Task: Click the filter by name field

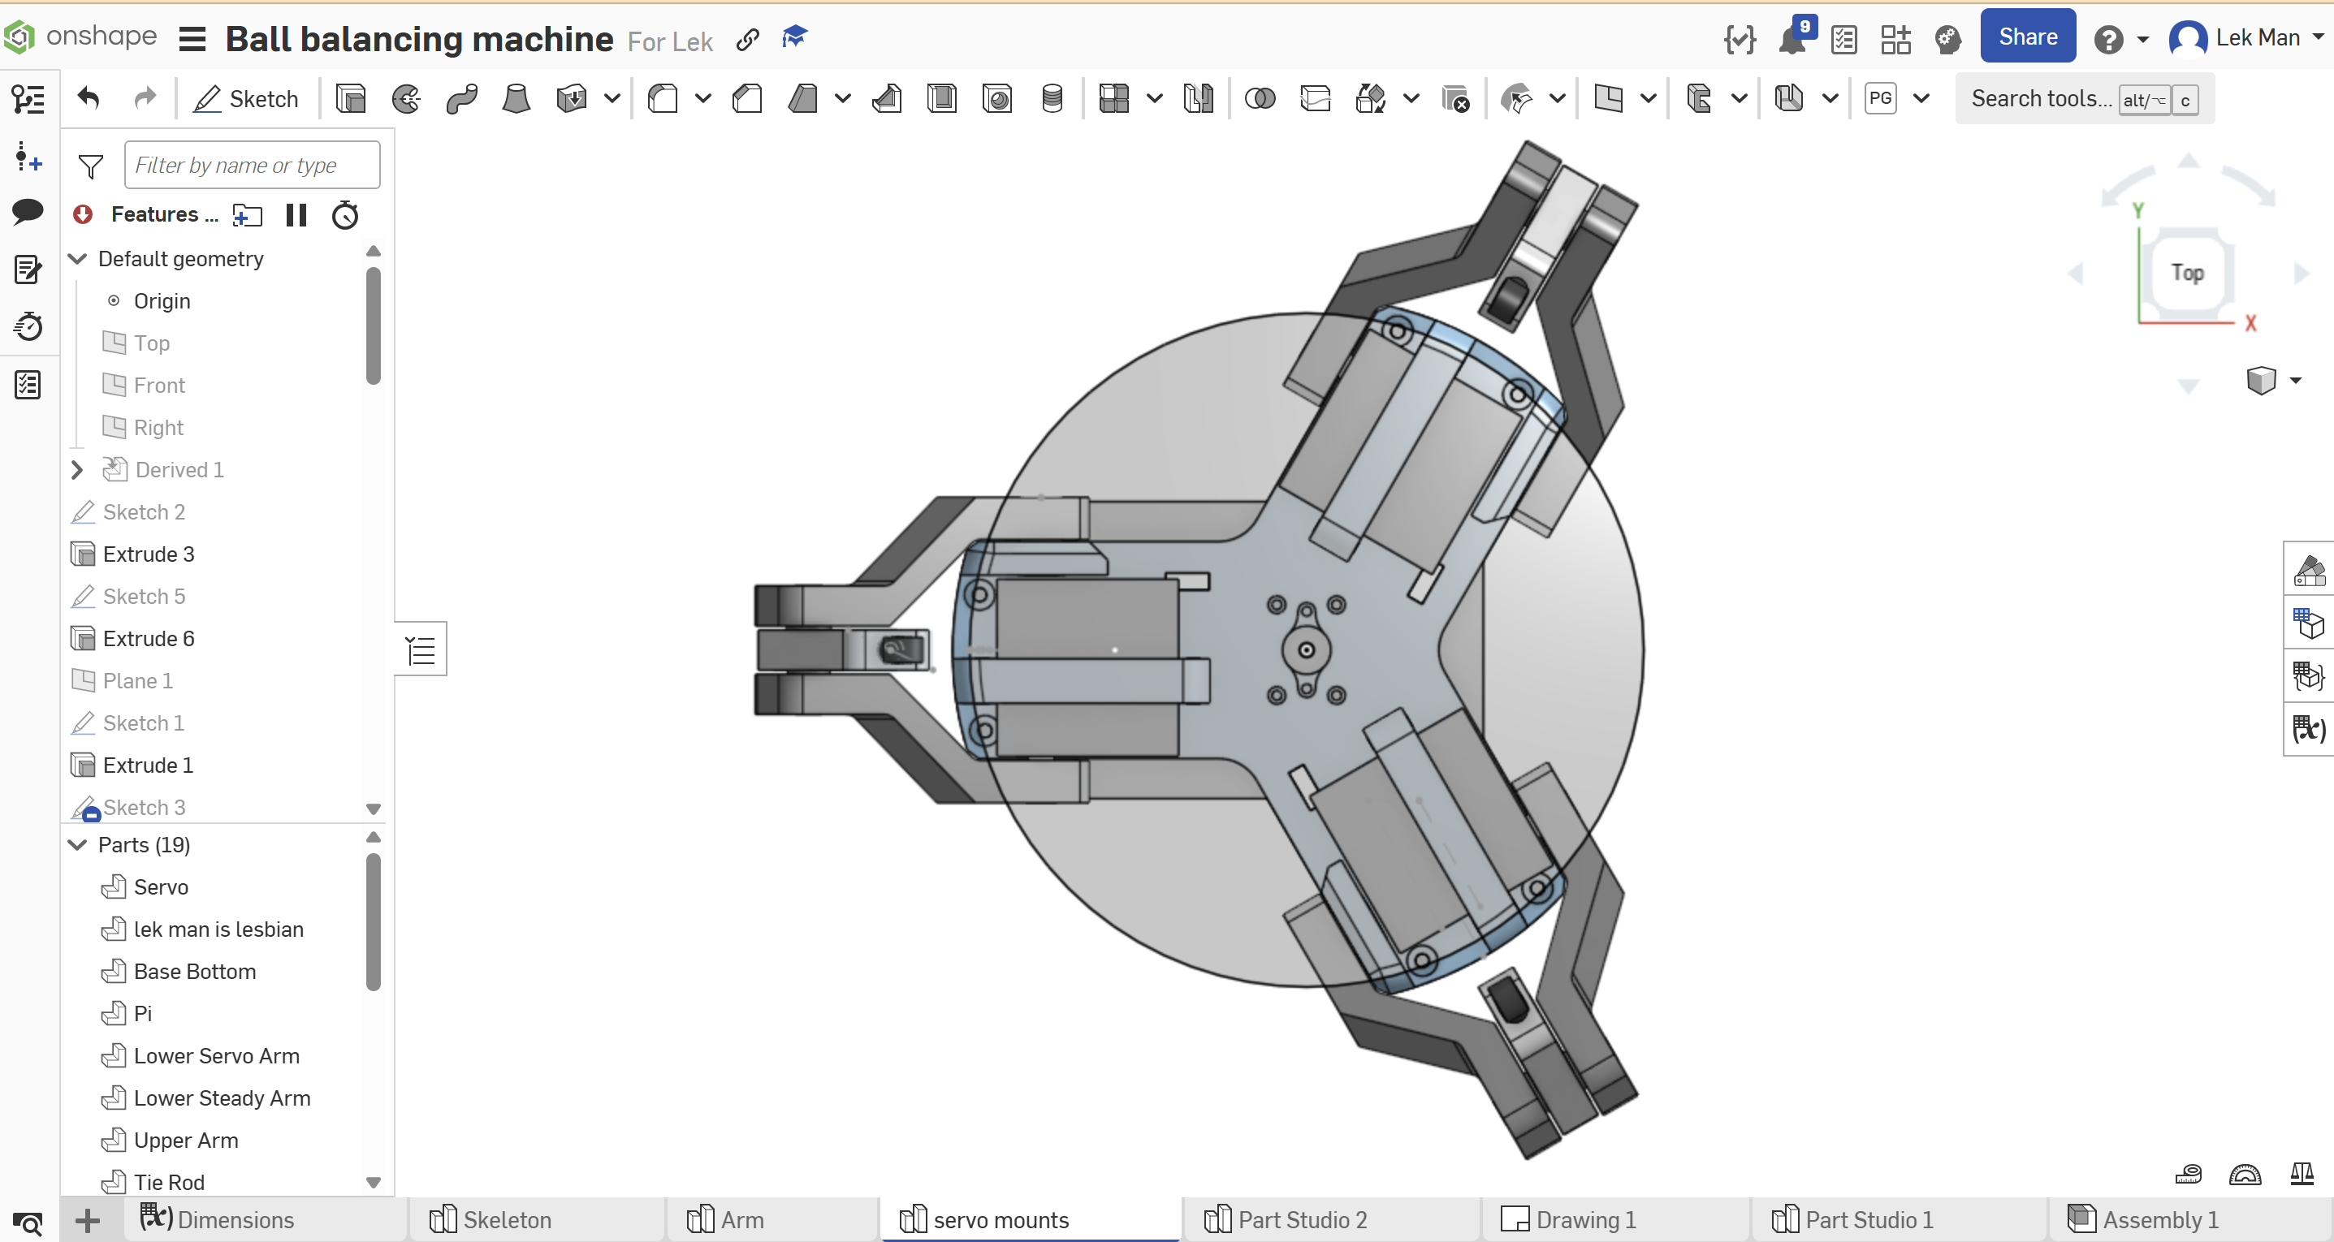Action: (x=252, y=166)
